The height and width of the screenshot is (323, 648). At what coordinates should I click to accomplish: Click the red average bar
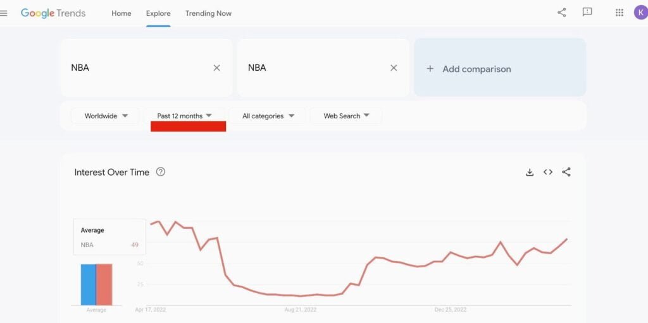click(x=104, y=284)
